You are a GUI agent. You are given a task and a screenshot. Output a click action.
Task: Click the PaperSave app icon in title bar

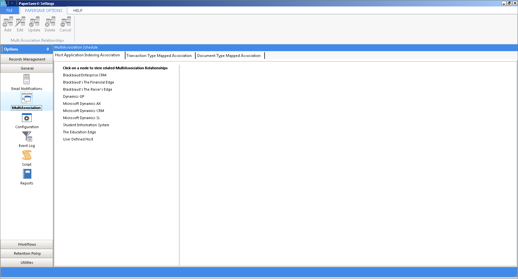[4, 3]
